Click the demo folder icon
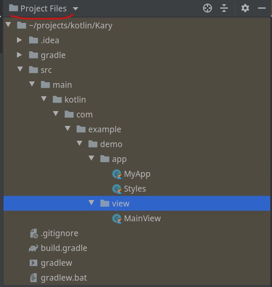This screenshot has height=287, width=272. [93, 144]
